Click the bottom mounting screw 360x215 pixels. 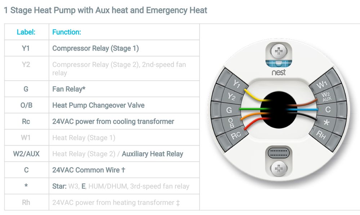[x=279, y=168]
